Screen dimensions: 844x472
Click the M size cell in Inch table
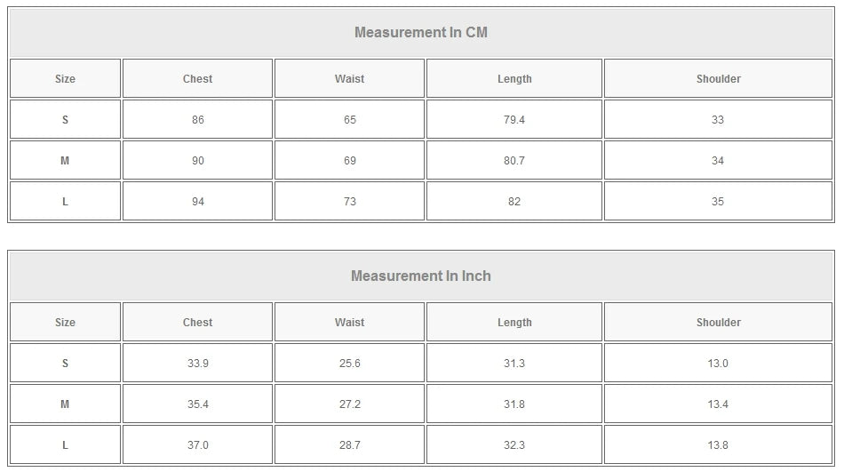click(65, 404)
